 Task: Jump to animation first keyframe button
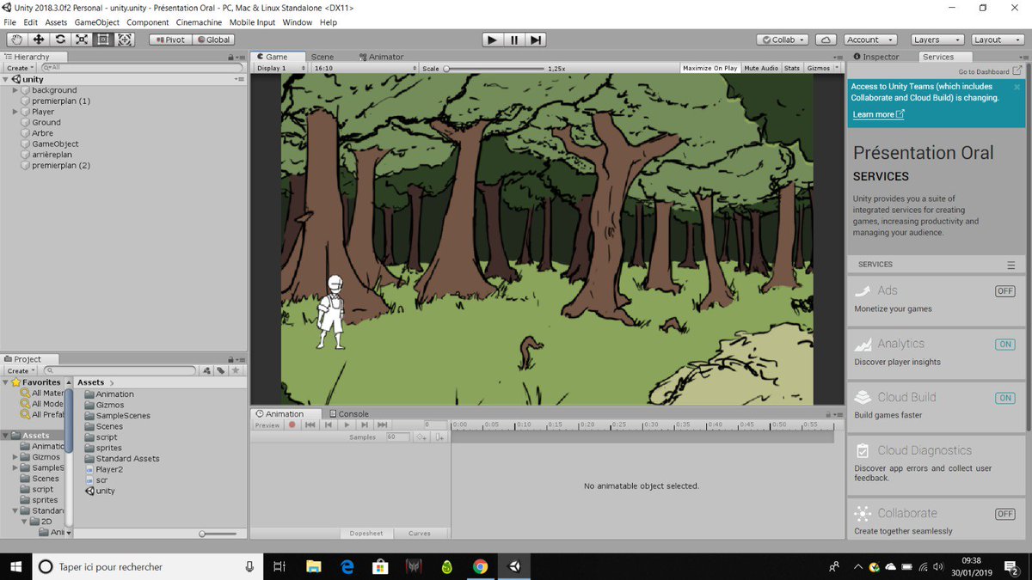pyautogui.click(x=310, y=425)
